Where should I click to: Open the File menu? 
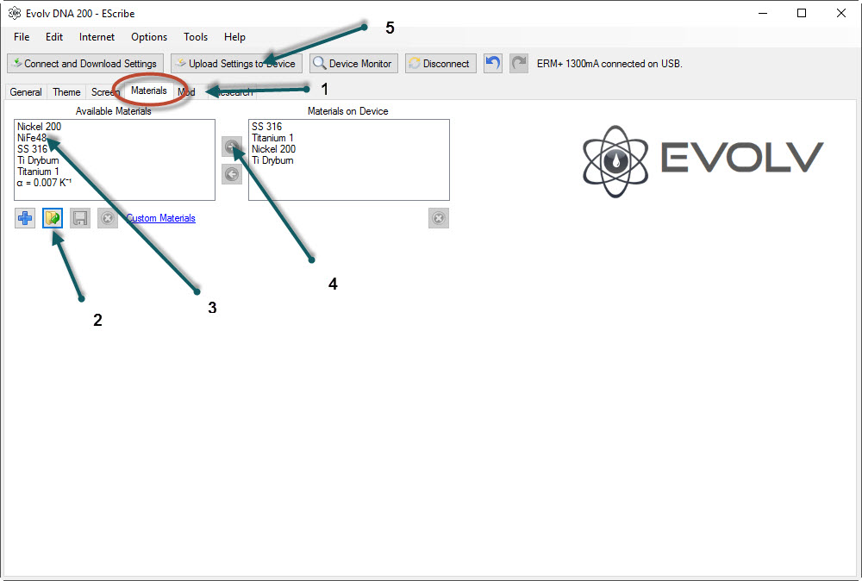click(x=22, y=37)
